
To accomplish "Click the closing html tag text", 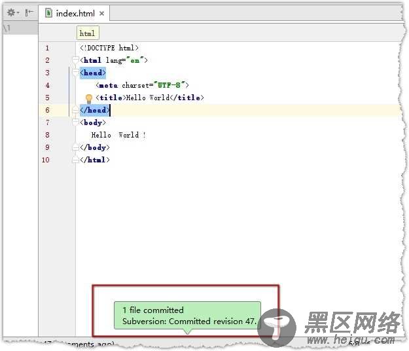I will (x=95, y=160).
